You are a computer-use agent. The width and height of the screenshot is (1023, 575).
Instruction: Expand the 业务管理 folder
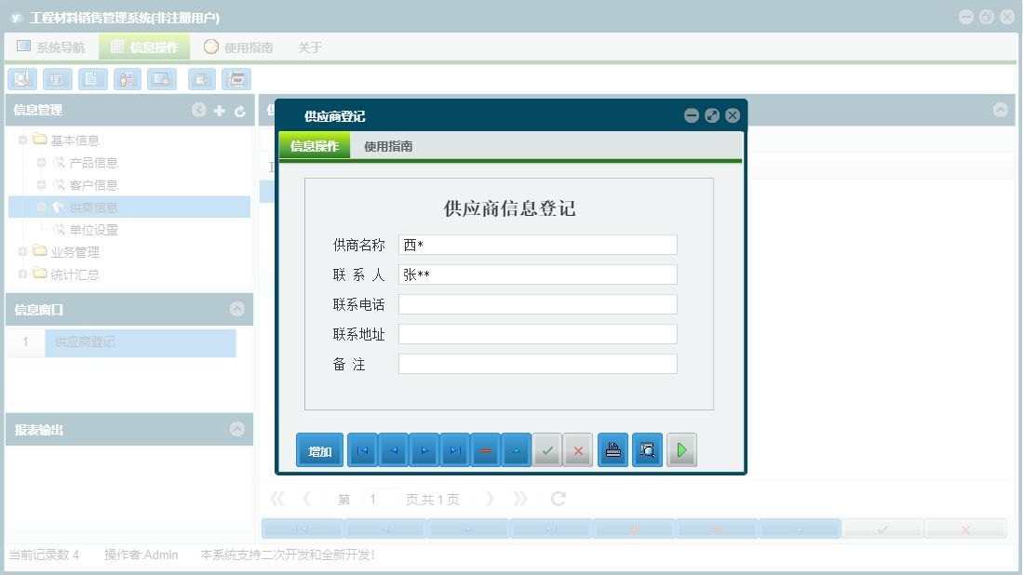[23, 251]
